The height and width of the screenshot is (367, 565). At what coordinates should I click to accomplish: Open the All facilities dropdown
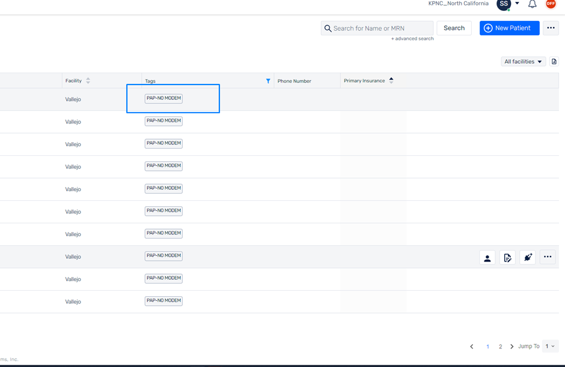coord(523,61)
